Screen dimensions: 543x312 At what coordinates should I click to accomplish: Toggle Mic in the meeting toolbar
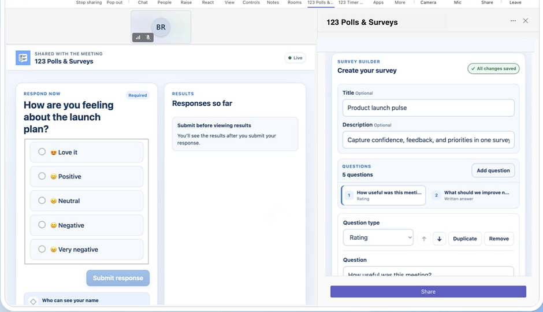[458, 2]
